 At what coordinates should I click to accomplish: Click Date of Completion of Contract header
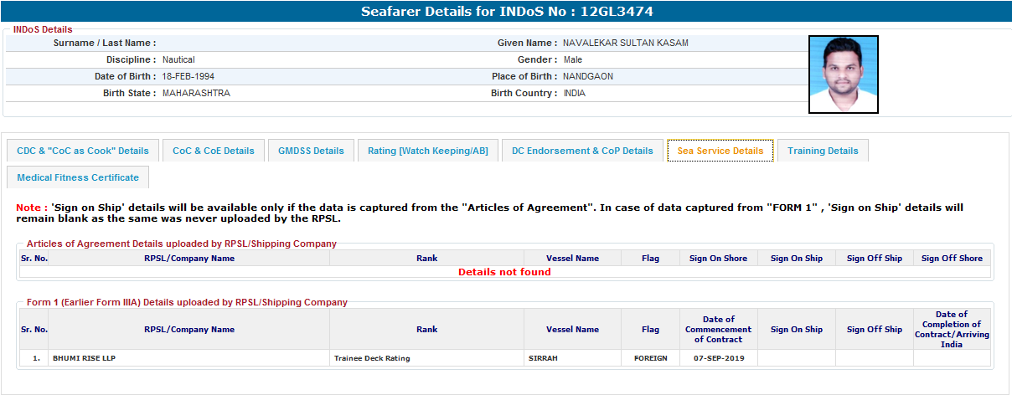[x=952, y=329]
